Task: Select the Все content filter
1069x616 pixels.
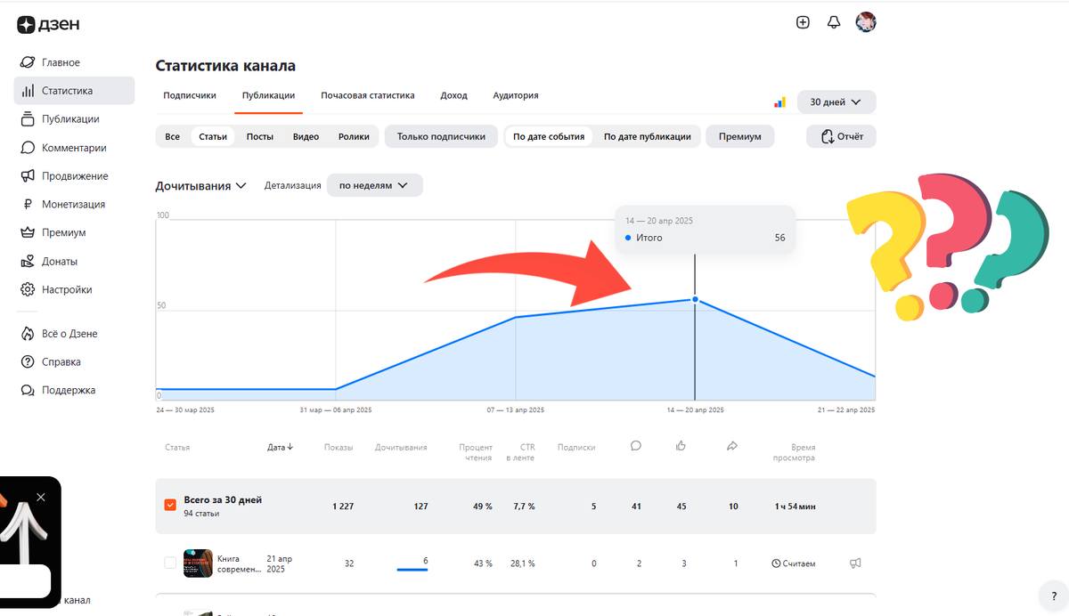Action: [173, 136]
